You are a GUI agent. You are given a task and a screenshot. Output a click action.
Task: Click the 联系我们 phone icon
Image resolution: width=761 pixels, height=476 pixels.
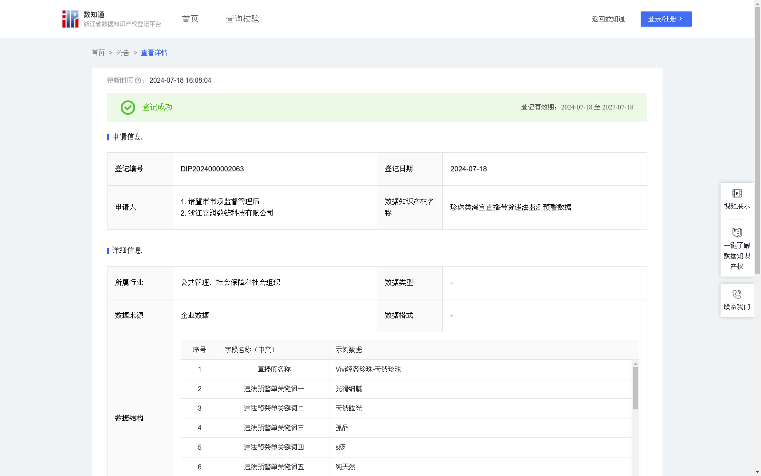tap(737, 295)
